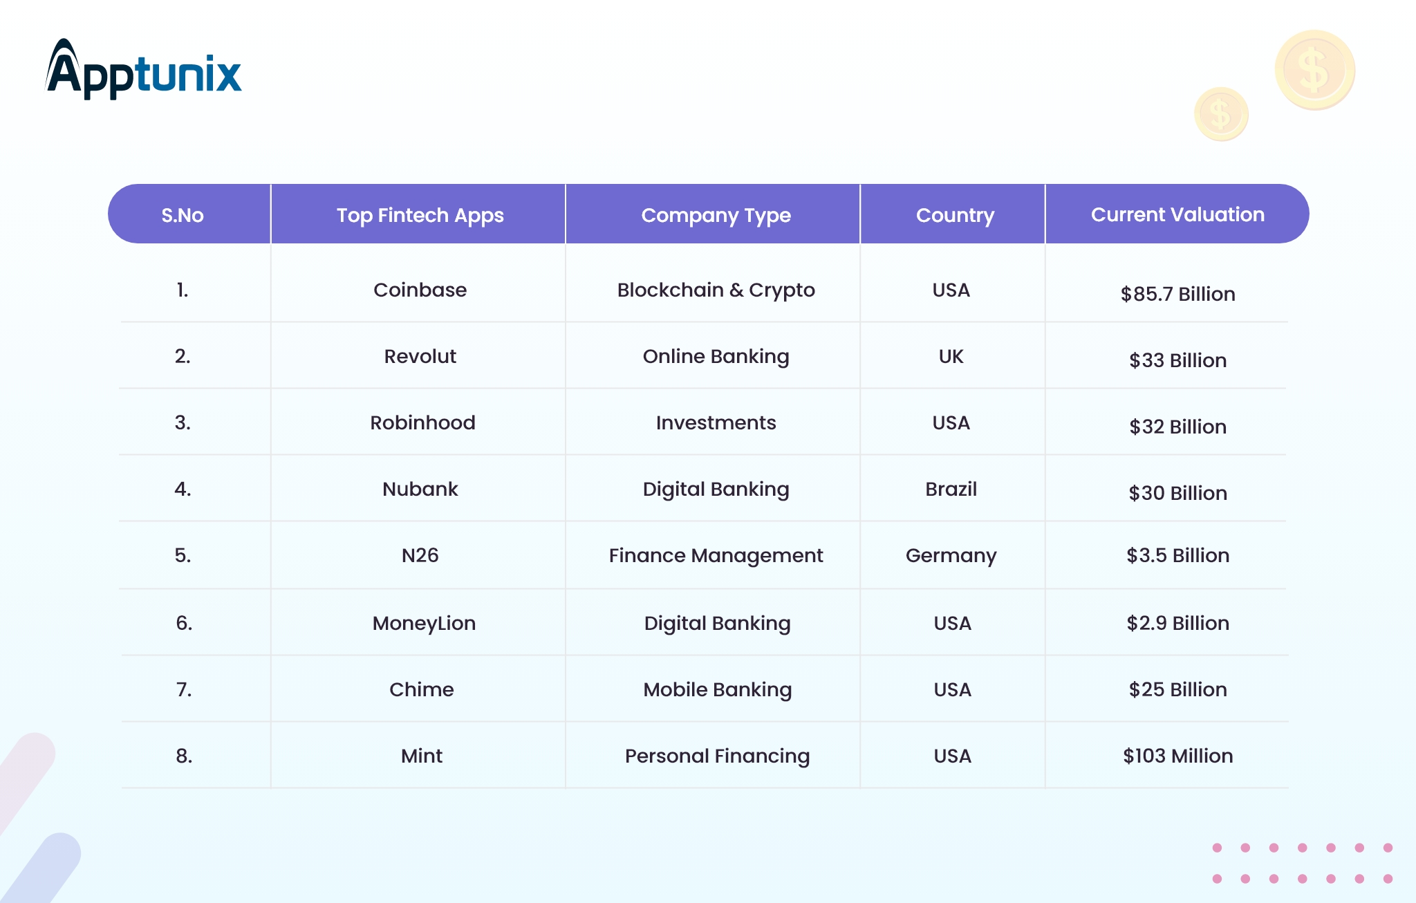This screenshot has height=903, width=1416.
Task: Select the Online Banking cell
Action: (x=716, y=356)
